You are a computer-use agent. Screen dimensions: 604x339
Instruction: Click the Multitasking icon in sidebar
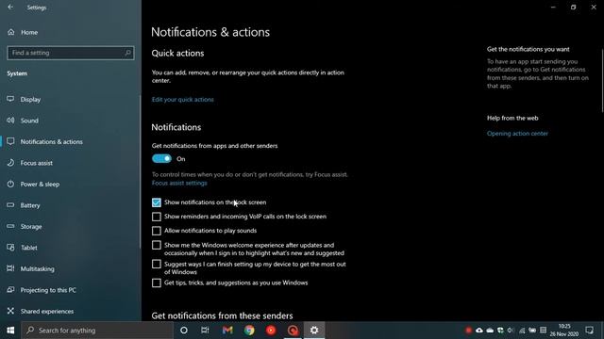[x=10, y=268]
